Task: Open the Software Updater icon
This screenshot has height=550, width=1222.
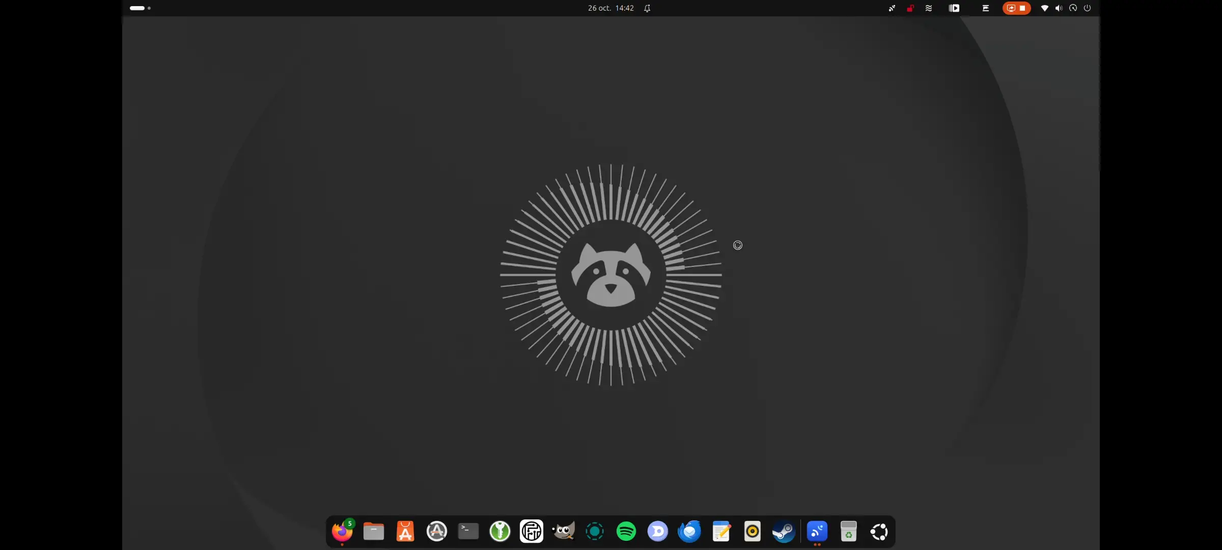Action: coord(437,532)
